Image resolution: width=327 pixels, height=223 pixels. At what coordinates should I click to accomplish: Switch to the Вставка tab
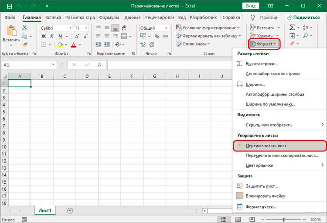tap(53, 17)
